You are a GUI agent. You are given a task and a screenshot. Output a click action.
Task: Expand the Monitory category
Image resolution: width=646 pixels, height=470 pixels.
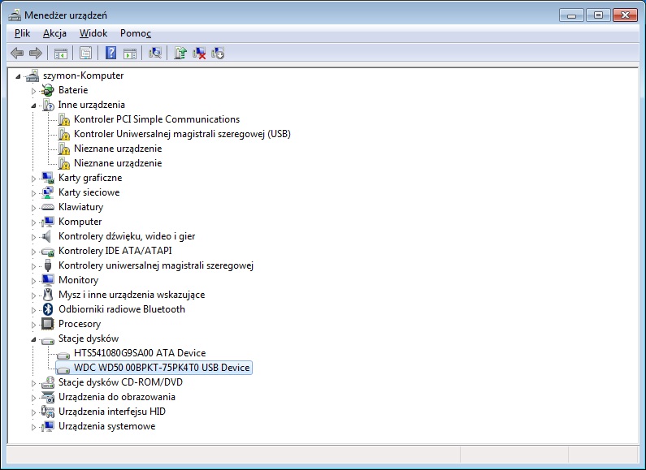(34, 281)
